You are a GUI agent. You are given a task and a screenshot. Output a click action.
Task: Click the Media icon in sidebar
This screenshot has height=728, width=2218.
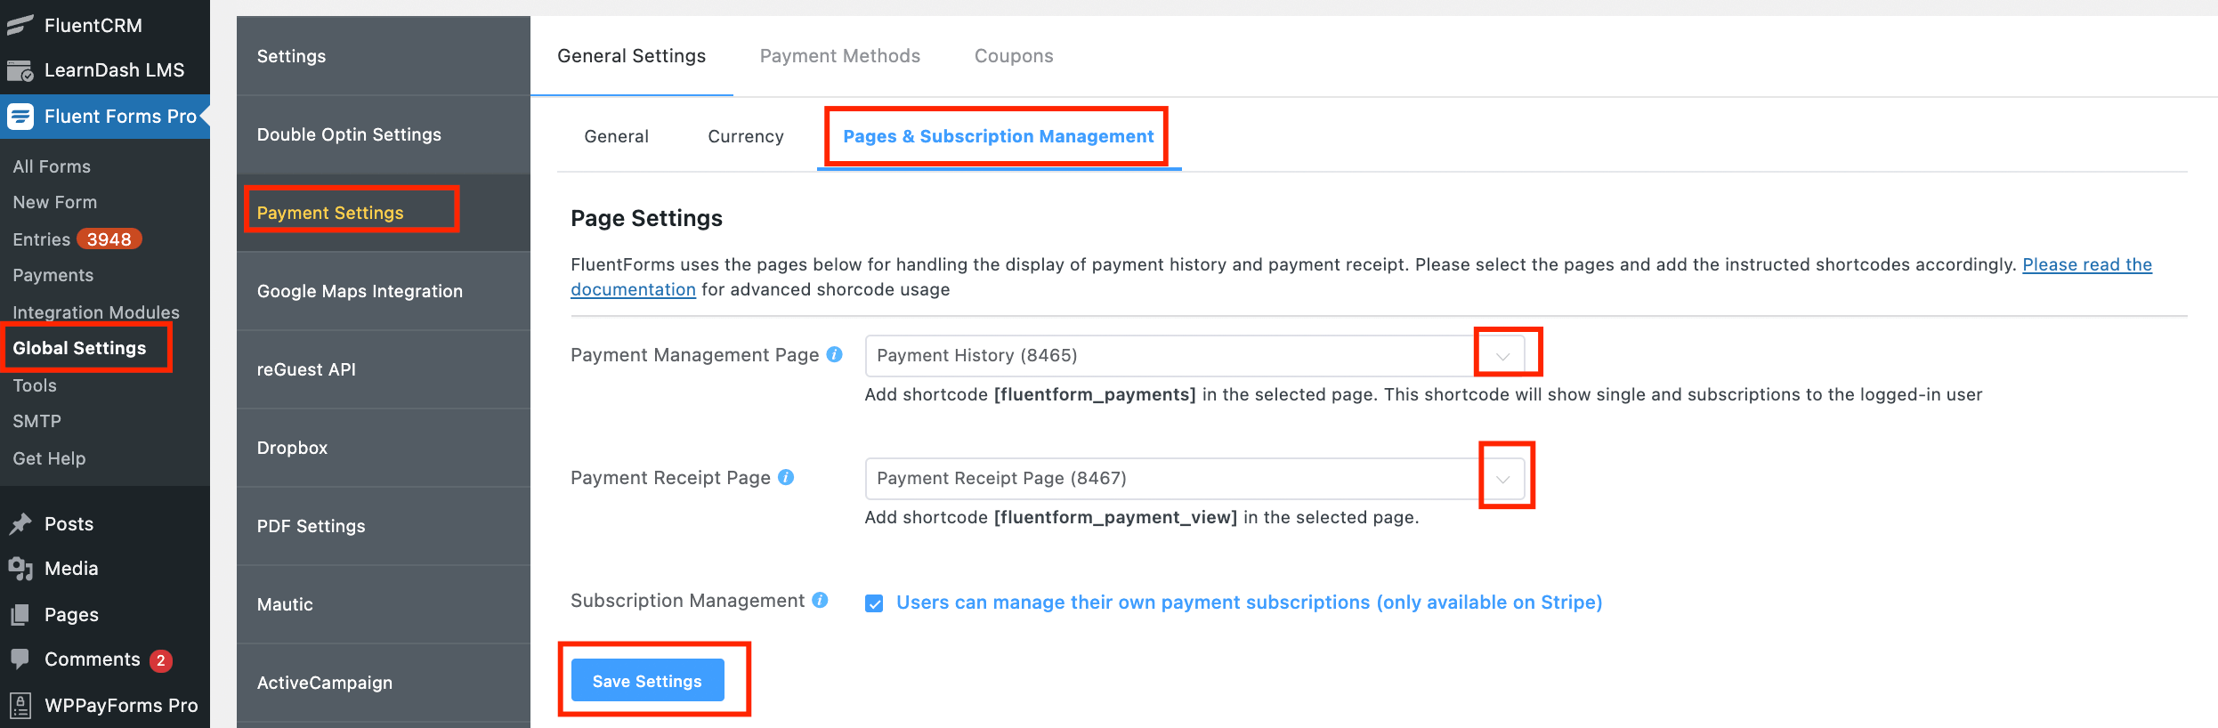[x=20, y=569]
